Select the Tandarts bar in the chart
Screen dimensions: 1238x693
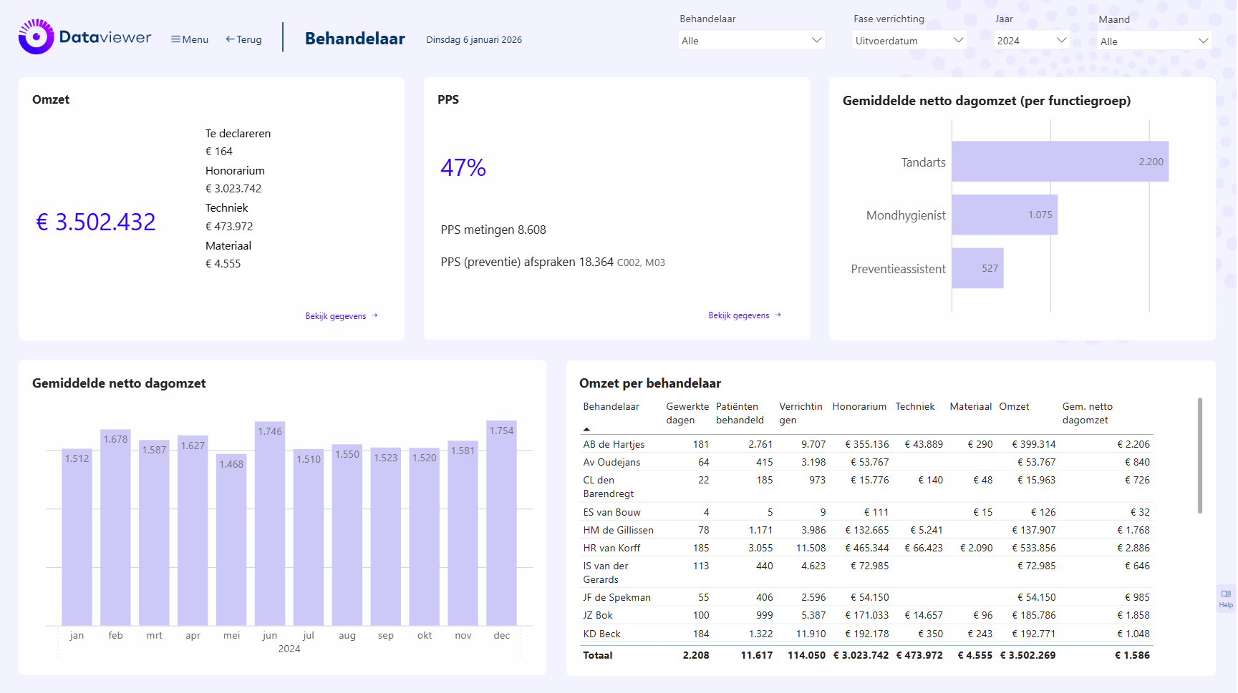1059,162
